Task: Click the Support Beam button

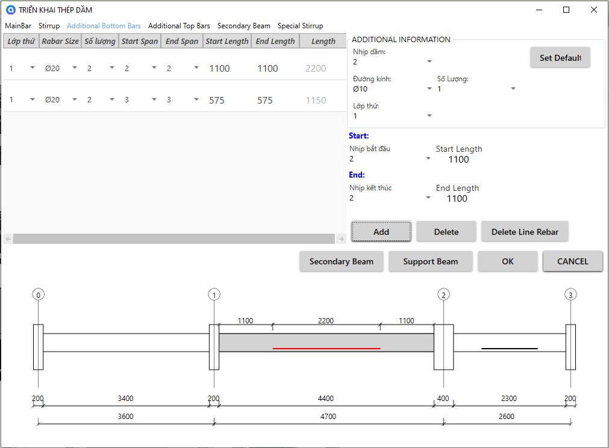Action: point(430,261)
